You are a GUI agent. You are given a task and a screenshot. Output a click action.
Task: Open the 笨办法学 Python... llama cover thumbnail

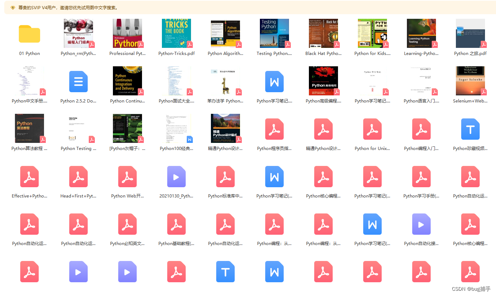click(225, 81)
